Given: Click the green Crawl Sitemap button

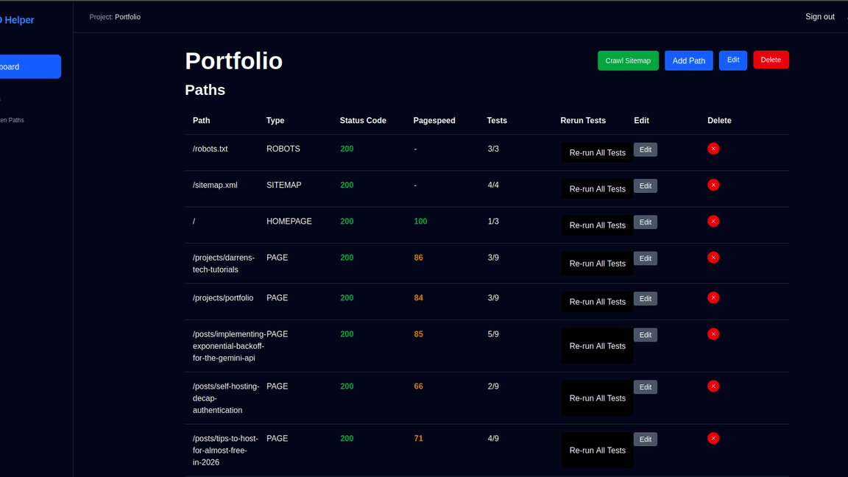Looking at the screenshot, I should 628,60.
